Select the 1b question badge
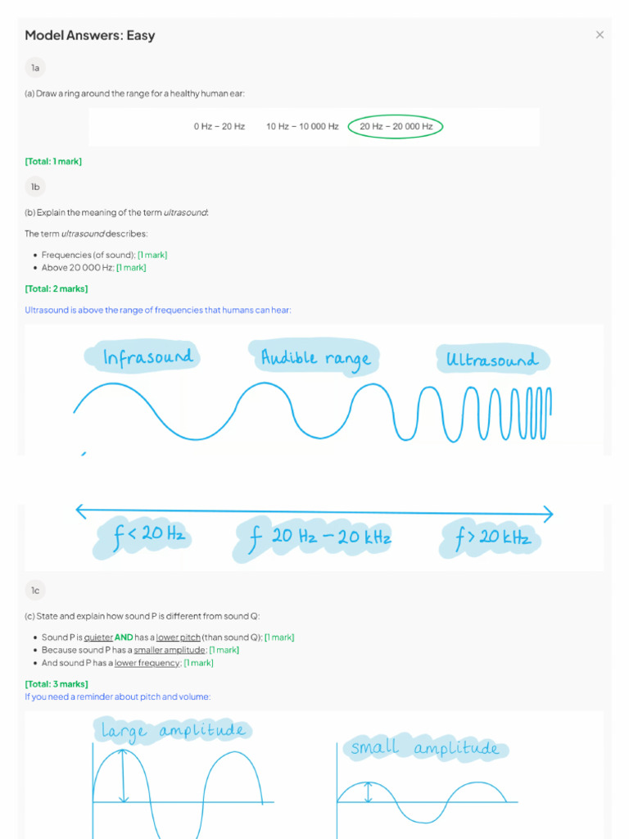Viewport: 629px width, 839px height. point(35,187)
